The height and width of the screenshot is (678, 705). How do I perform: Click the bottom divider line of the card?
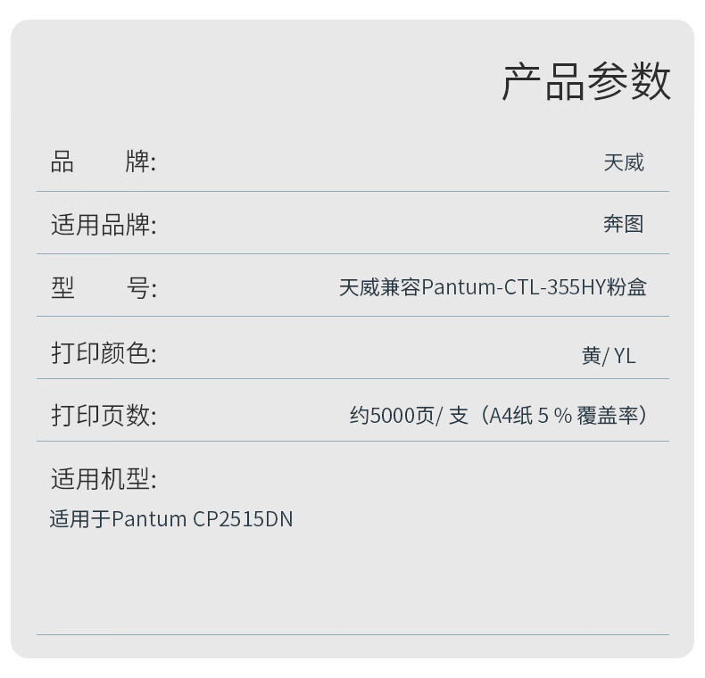[x=352, y=634]
